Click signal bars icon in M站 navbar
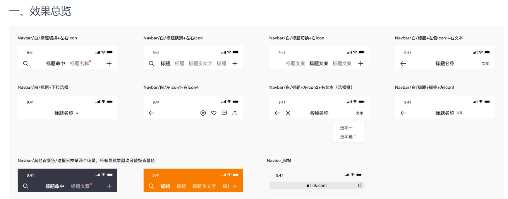Image resolution: width=508 pixels, height=199 pixels. (x=347, y=175)
